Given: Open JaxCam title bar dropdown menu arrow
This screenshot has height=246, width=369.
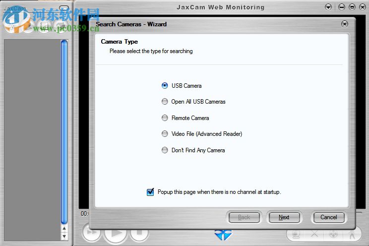Looking at the screenshot, I should pyautogui.click(x=328, y=7).
